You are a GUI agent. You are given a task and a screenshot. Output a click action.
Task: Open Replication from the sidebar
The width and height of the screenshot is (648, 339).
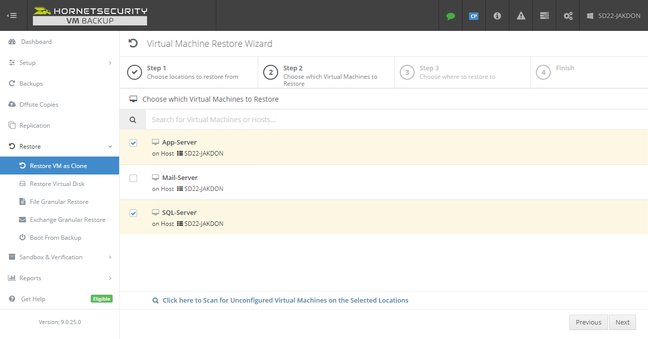tap(35, 125)
